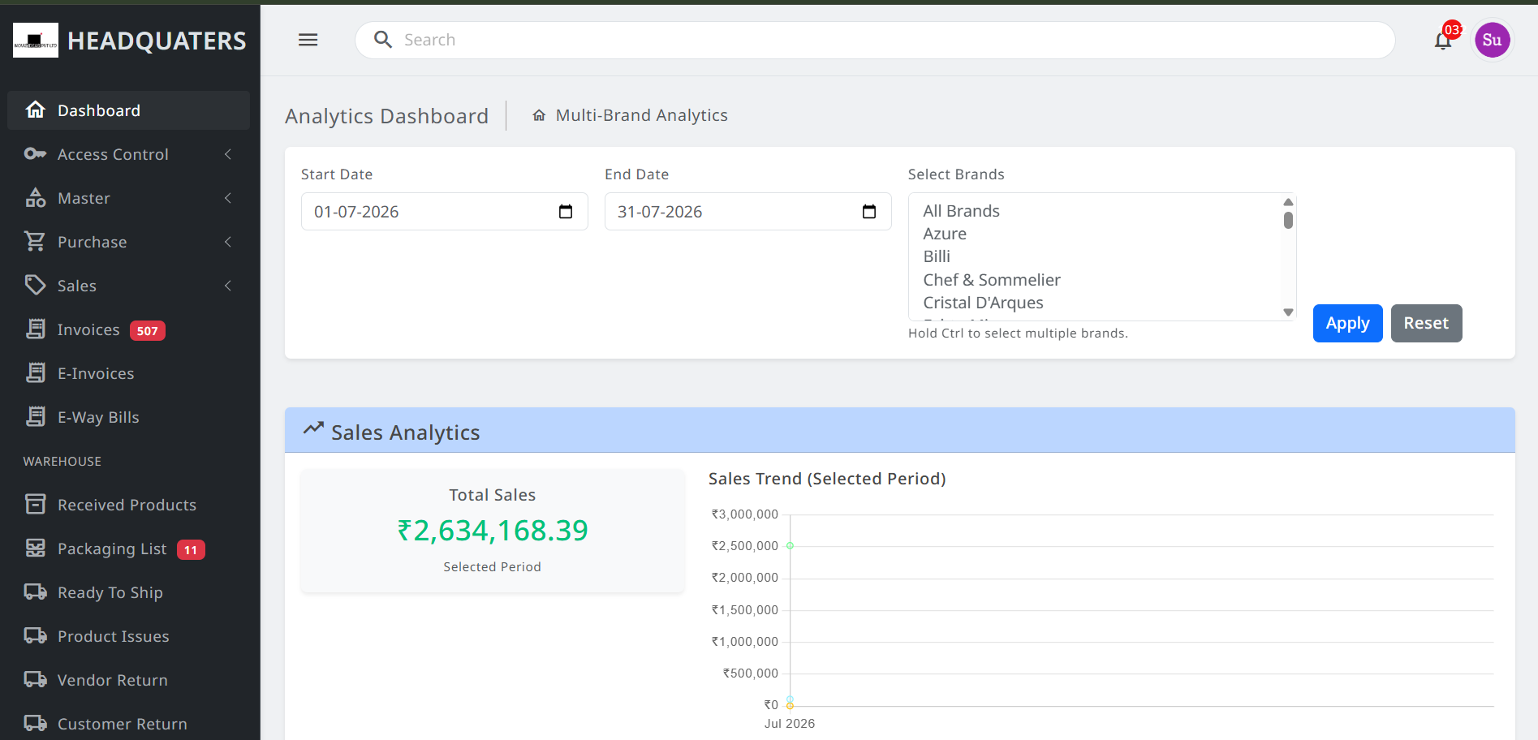Click the Start Date input field
The width and height of the screenshot is (1538, 740).
(x=444, y=212)
